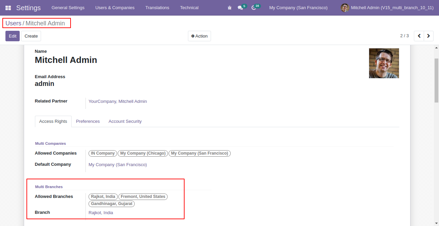The height and width of the screenshot is (226, 439).
Task: Click the IN Company tag
Action: [x=103, y=153]
